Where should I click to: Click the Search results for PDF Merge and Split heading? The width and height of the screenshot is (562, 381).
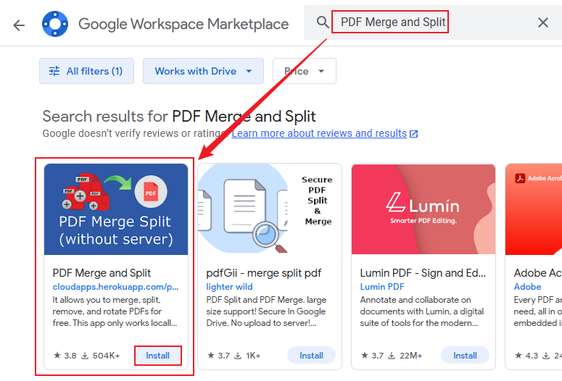tap(179, 117)
